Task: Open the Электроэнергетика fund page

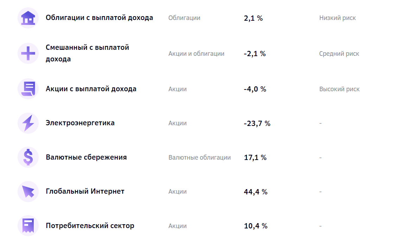Action: point(80,123)
